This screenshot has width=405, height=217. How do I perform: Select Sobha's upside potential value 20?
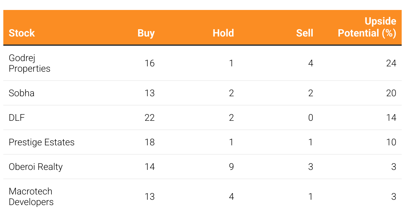pyautogui.click(x=391, y=93)
